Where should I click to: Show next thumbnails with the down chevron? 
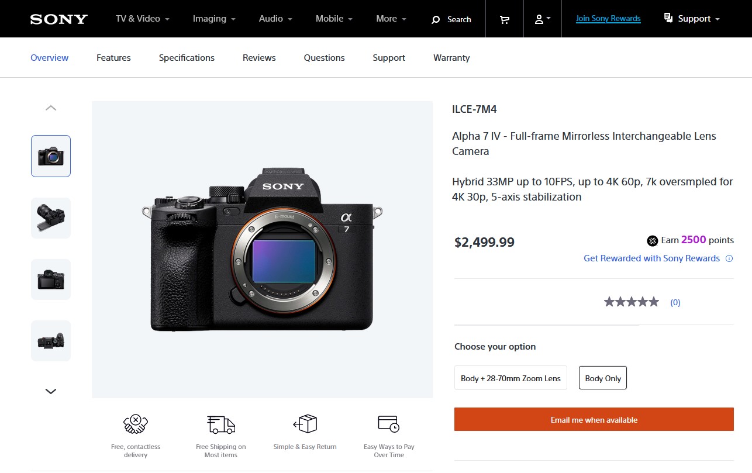51,391
